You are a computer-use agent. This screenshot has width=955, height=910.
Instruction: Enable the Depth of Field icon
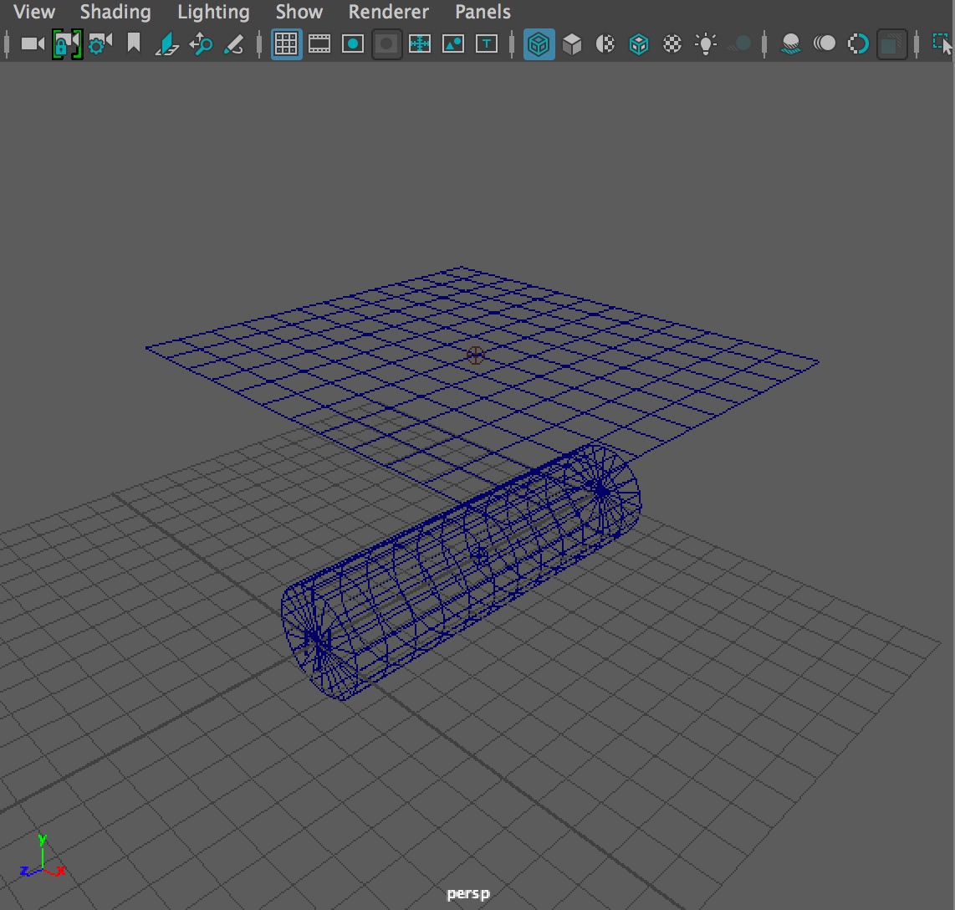pos(891,43)
